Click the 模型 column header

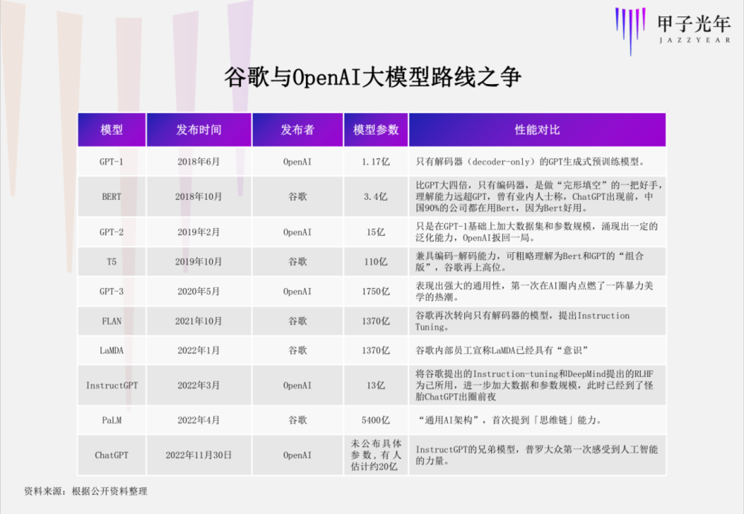(x=111, y=129)
